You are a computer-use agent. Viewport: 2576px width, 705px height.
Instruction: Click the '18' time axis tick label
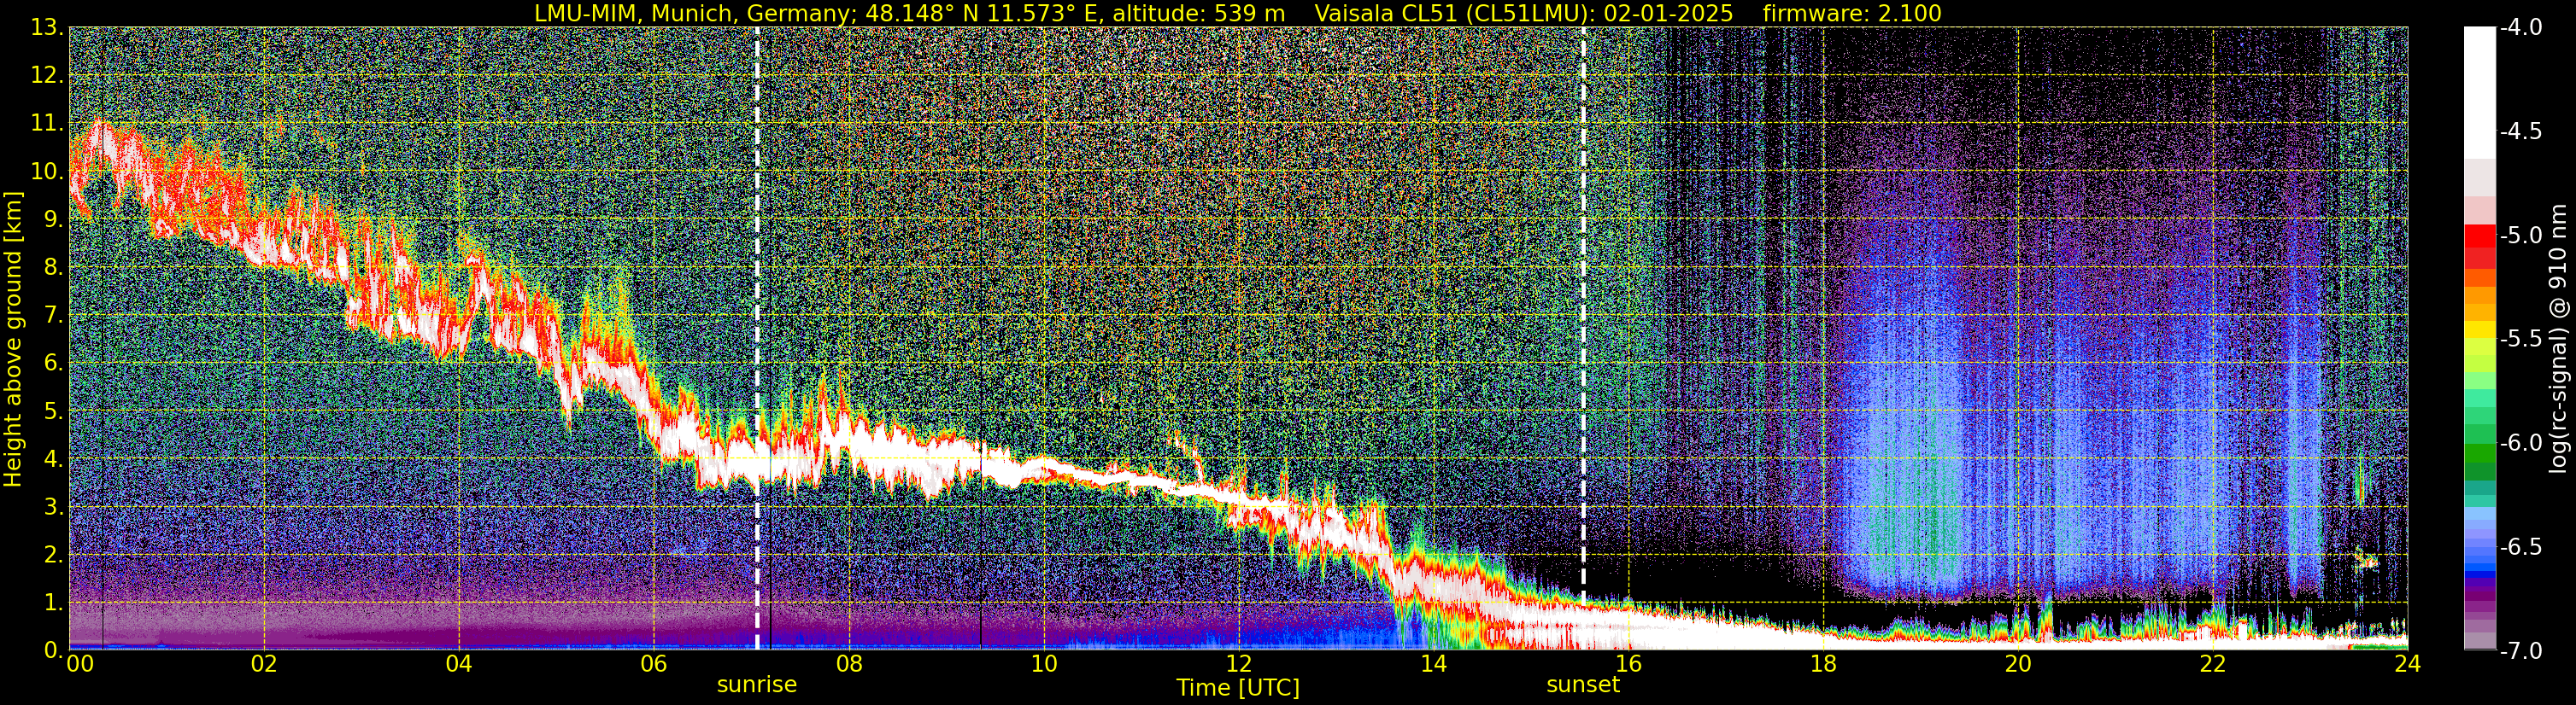[x=1823, y=664]
